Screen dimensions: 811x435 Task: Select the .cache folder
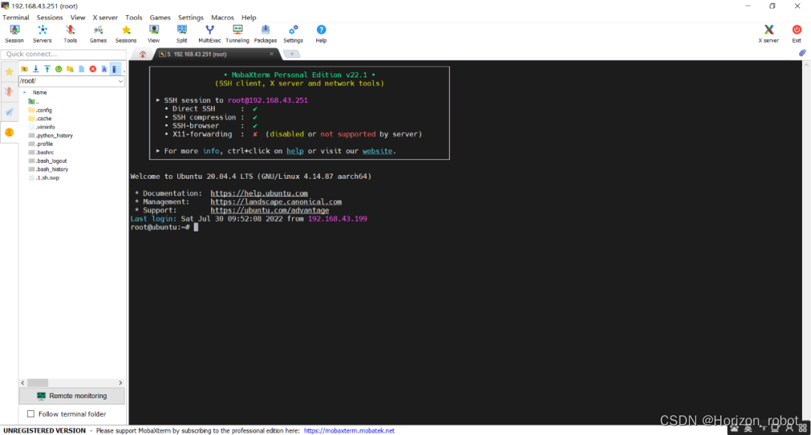pyautogui.click(x=40, y=119)
